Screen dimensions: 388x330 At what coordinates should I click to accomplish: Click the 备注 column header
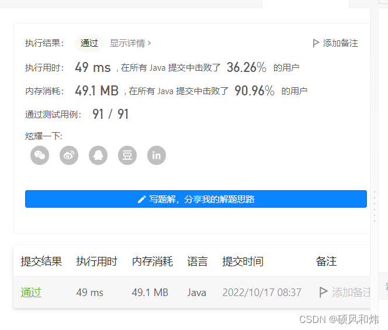pyautogui.click(x=326, y=262)
